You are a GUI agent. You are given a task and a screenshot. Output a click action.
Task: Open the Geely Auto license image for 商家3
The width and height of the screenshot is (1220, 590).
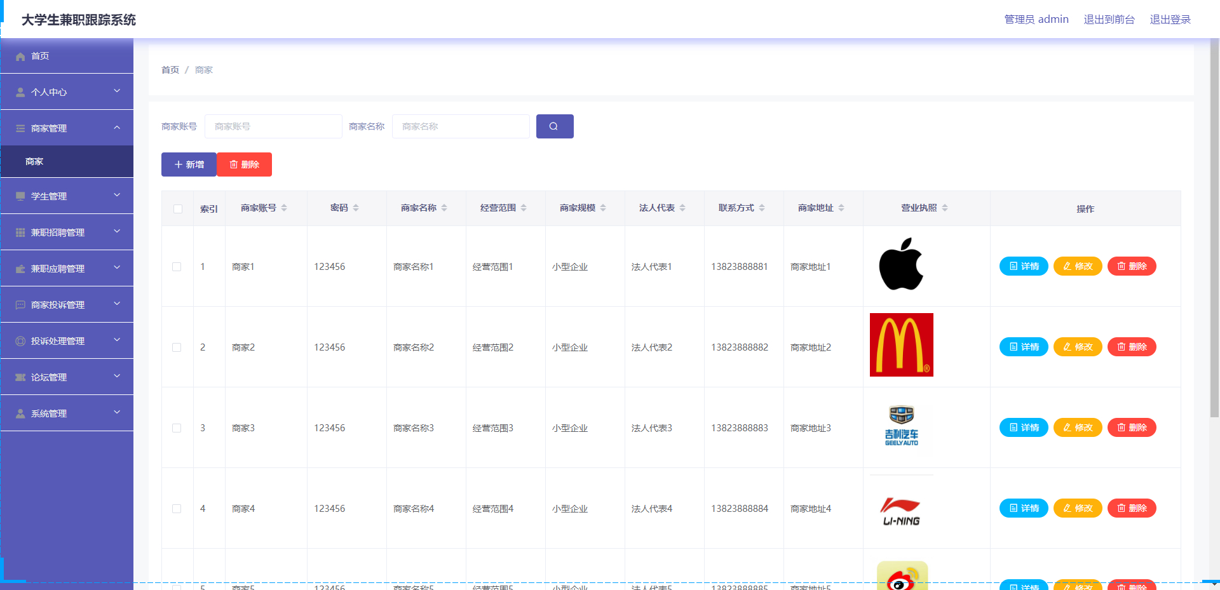tap(901, 426)
